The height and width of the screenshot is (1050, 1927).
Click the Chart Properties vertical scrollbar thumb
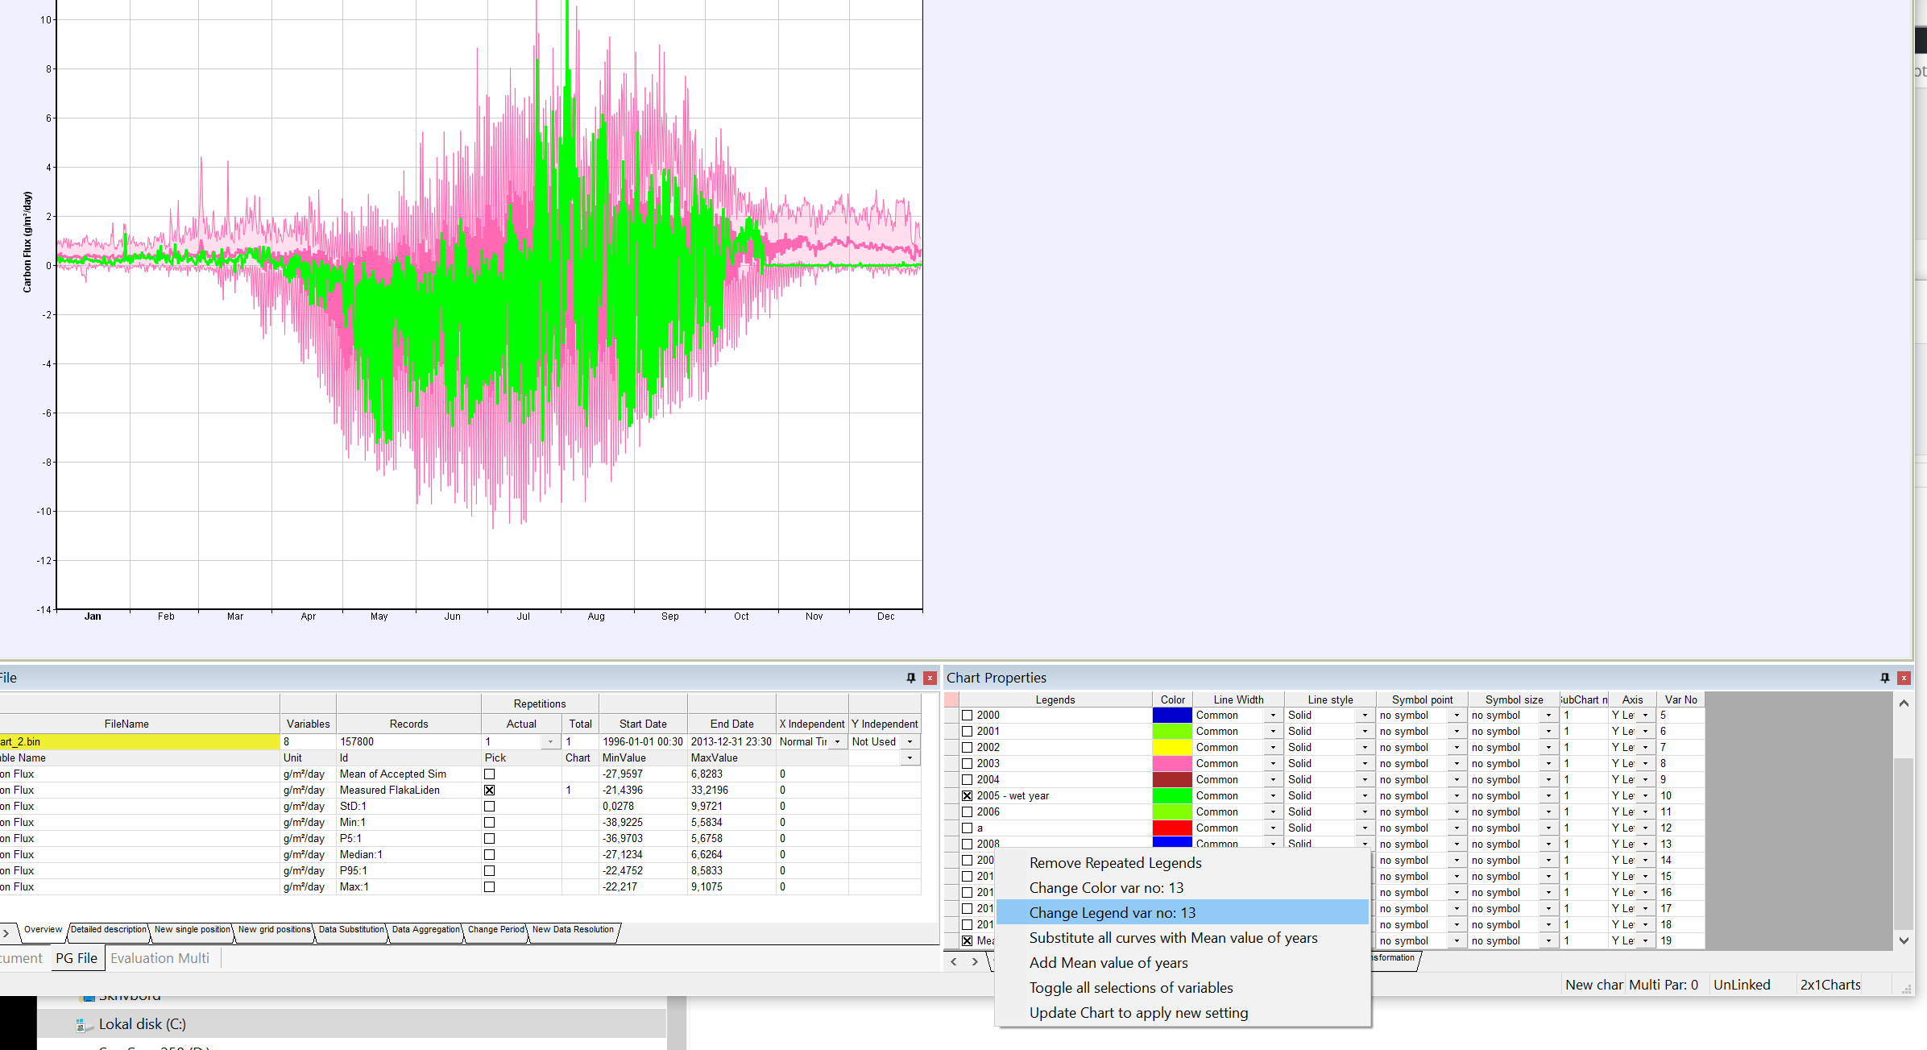(1904, 842)
